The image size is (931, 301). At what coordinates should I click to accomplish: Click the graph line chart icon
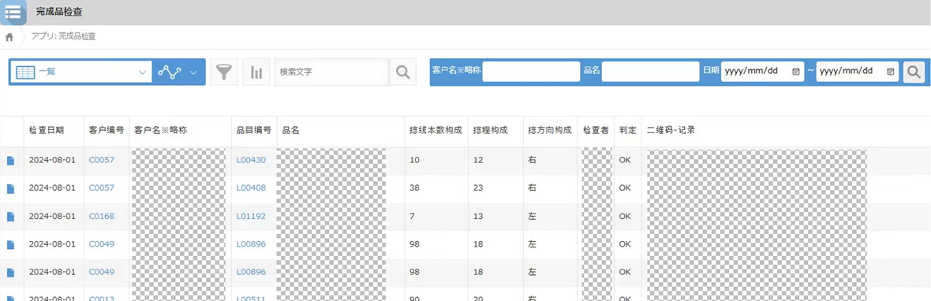[x=170, y=72]
